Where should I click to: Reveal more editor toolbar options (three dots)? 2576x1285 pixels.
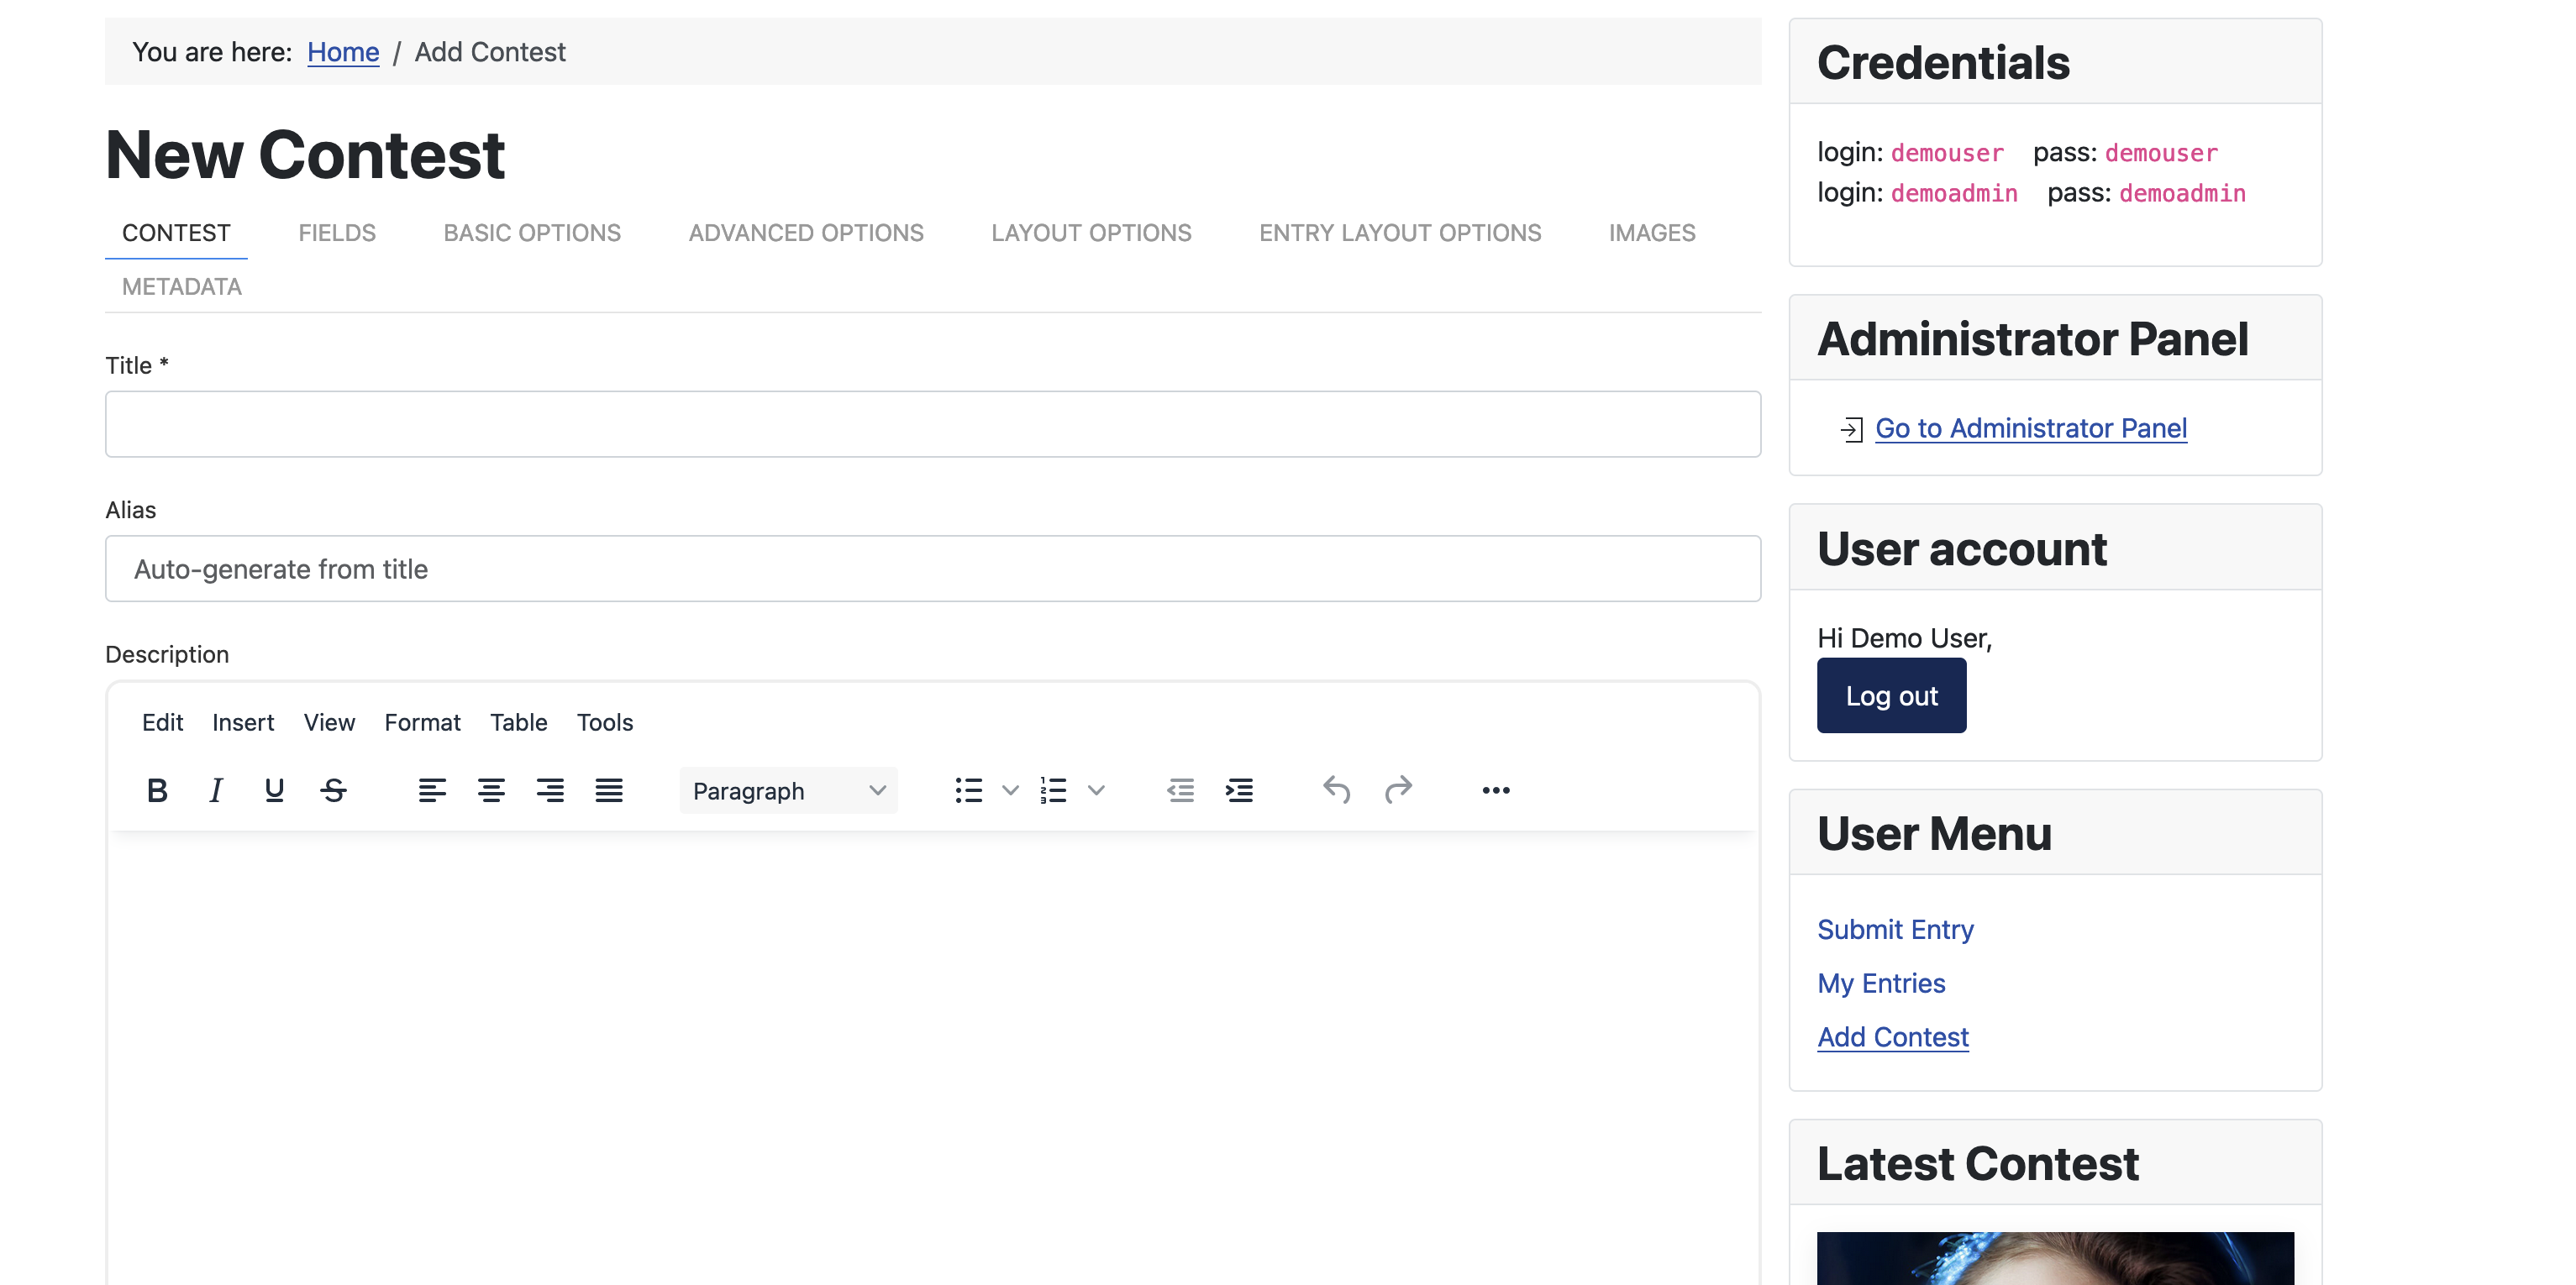point(1496,790)
